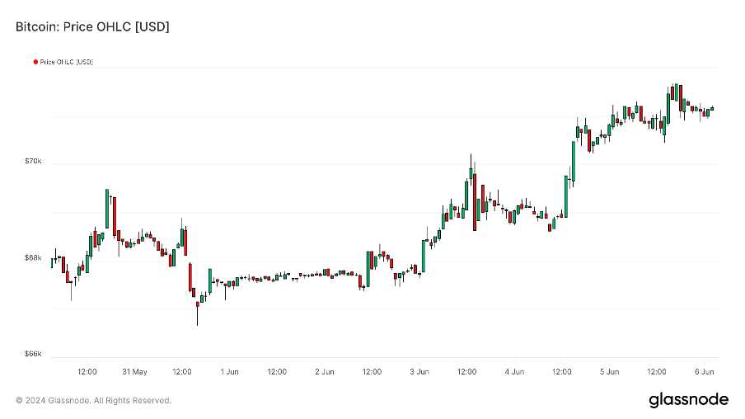This screenshot has width=745, height=419.
Task: Jump to the 3 Jun axis label
Action: tap(419, 372)
